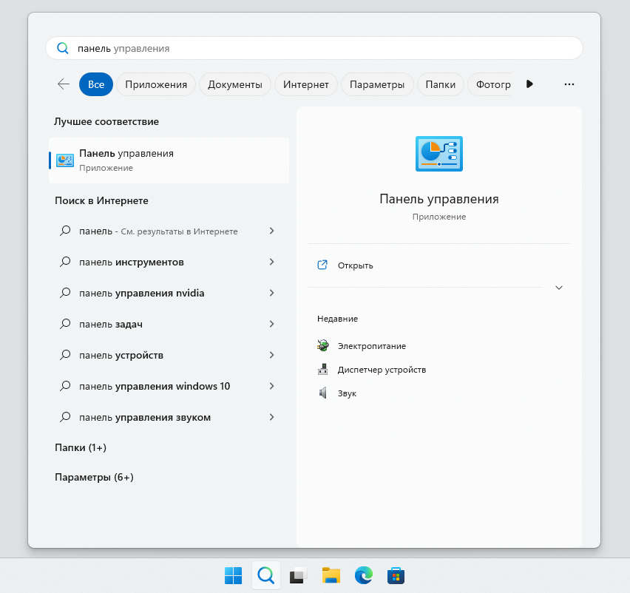This screenshot has height=593, width=630.
Task: Switch to the Фотогр tab
Action: (490, 84)
